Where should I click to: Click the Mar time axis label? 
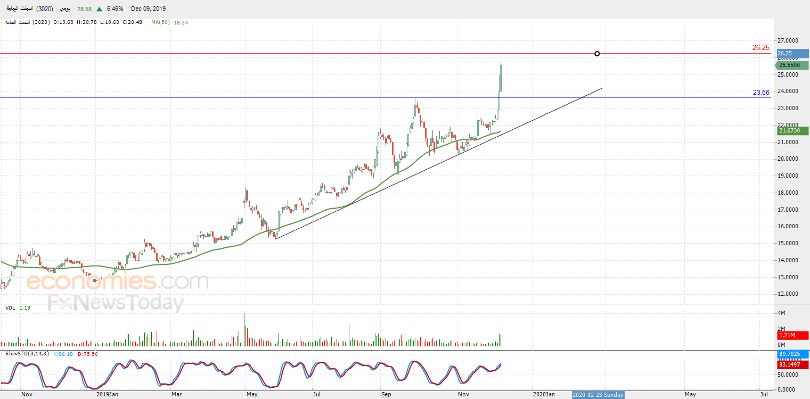click(x=177, y=394)
